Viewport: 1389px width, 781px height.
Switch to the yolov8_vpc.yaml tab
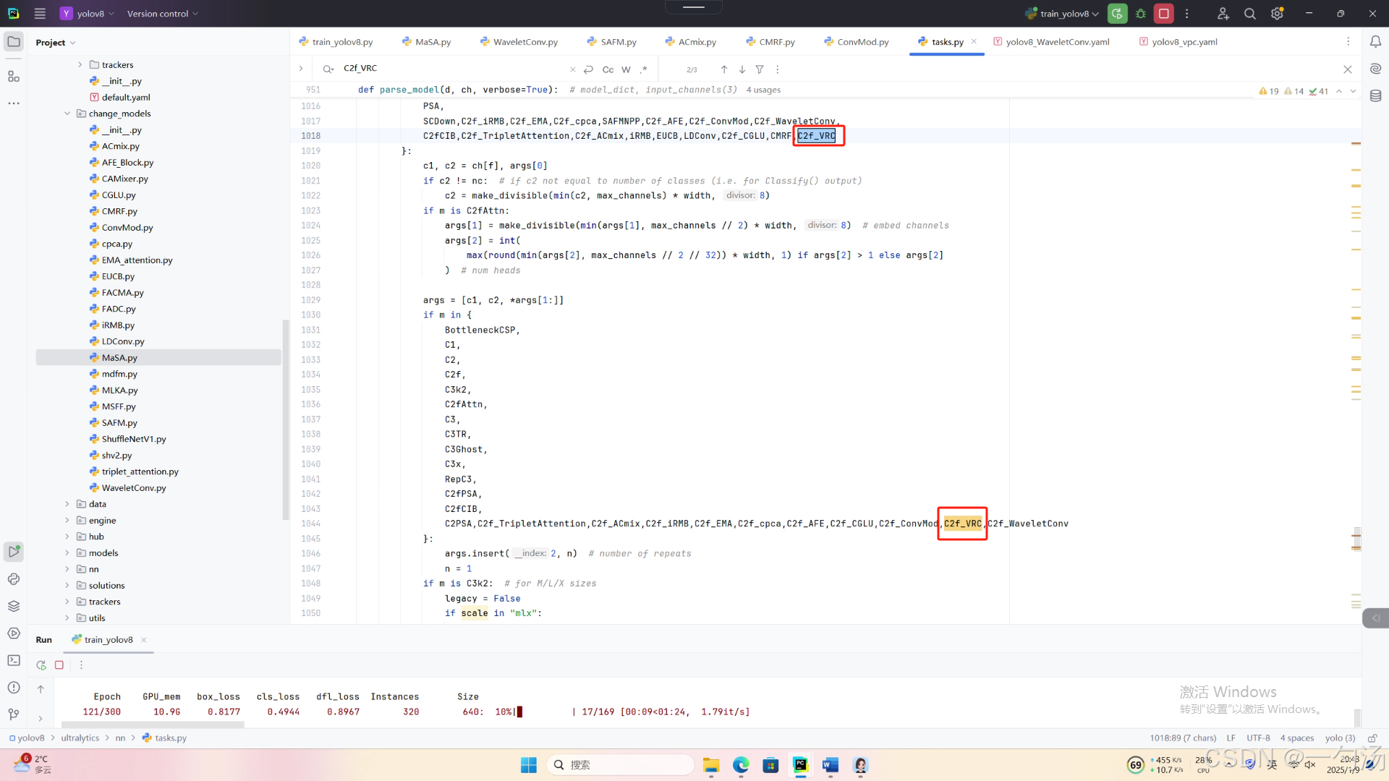[x=1184, y=42]
